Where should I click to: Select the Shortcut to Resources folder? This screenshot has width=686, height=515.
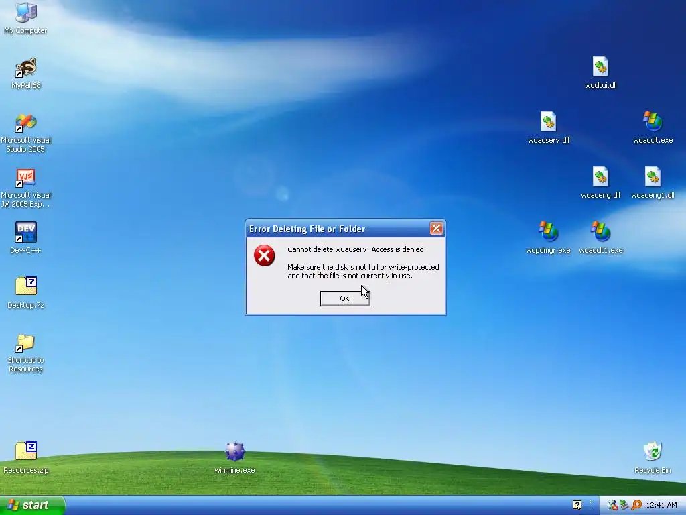[x=26, y=353]
